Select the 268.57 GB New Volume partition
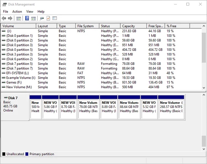Viewport: 207px width, 164px height. coord(171,107)
